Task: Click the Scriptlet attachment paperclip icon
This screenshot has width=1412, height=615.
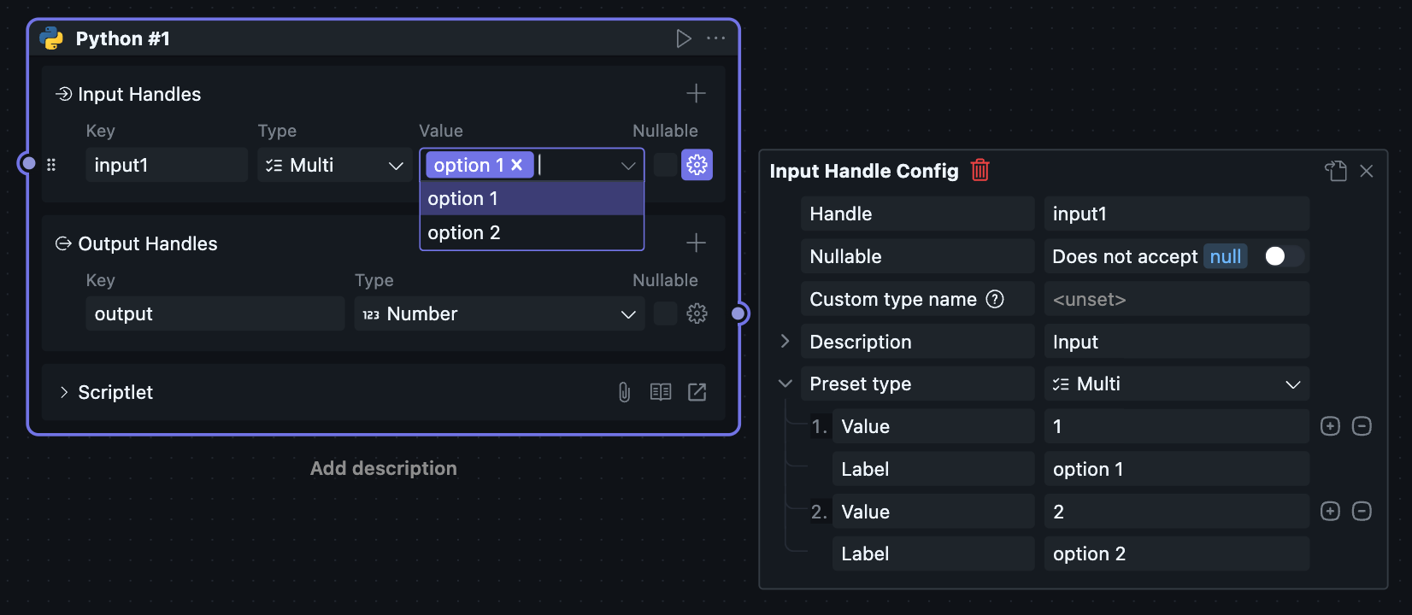Action: 624,392
